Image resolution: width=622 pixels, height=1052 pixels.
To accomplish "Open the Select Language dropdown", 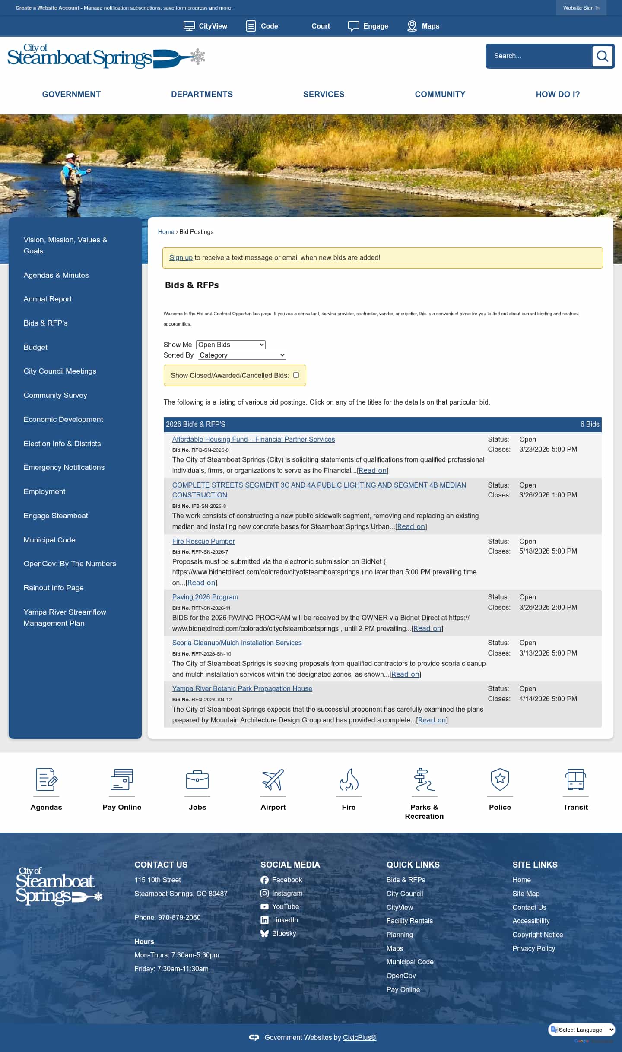I will tap(582, 1030).
